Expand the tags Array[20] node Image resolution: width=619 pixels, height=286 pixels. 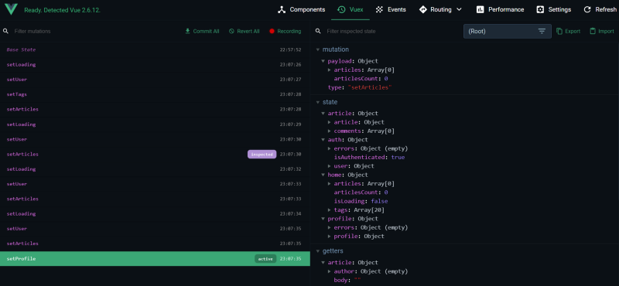point(330,210)
